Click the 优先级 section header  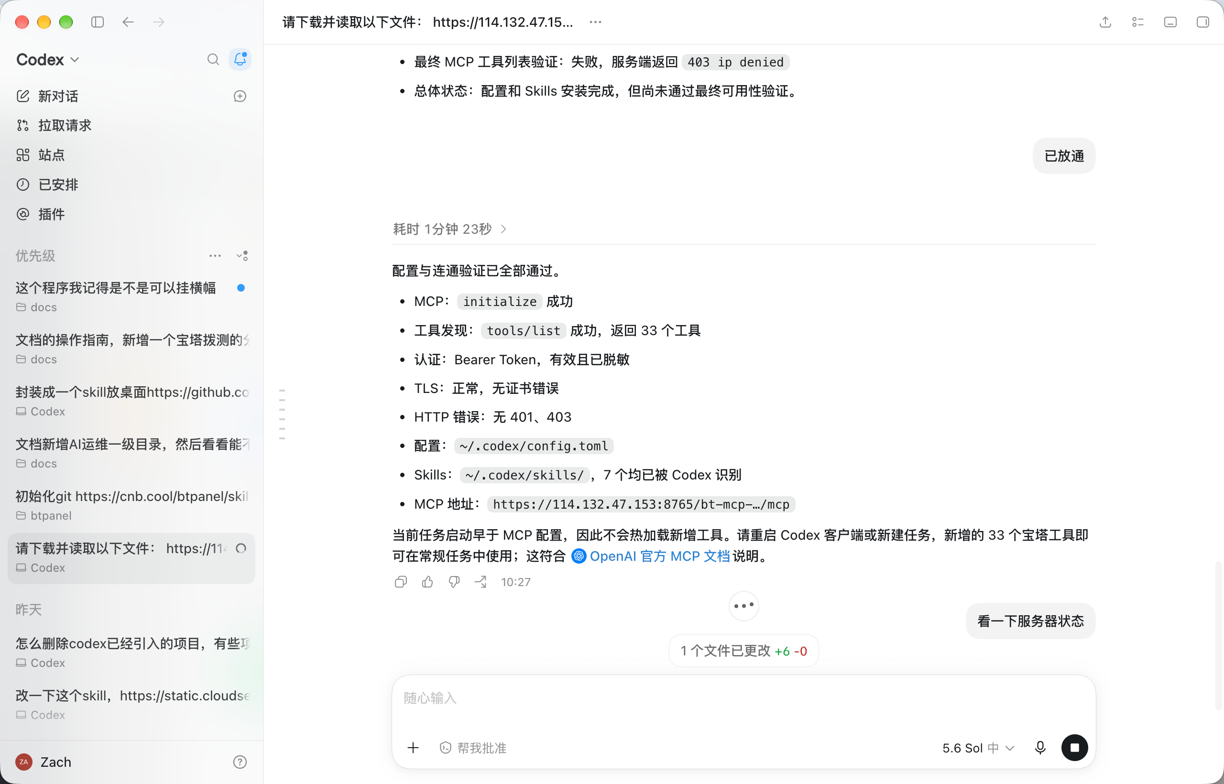point(35,256)
